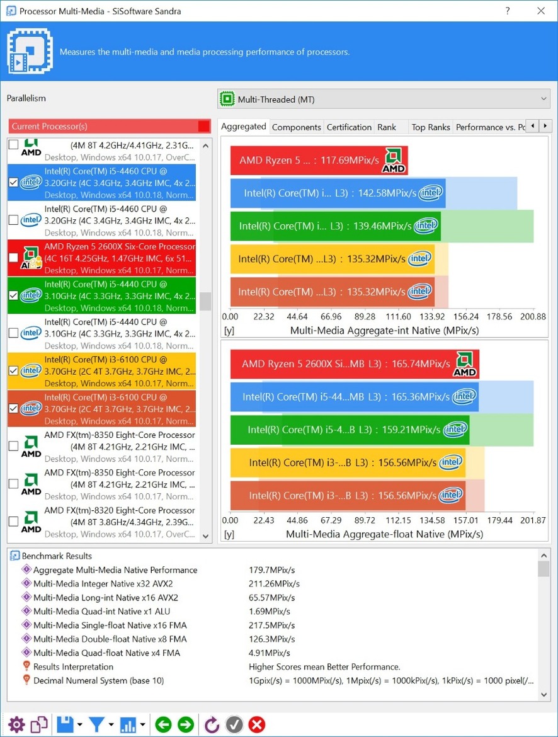
Task: Click the AMD logo on the FX-8320 row
Action: [31, 522]
